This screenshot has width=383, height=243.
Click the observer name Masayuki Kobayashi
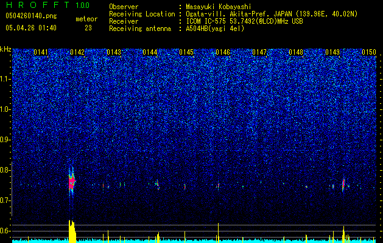click(x=219, y=7)
